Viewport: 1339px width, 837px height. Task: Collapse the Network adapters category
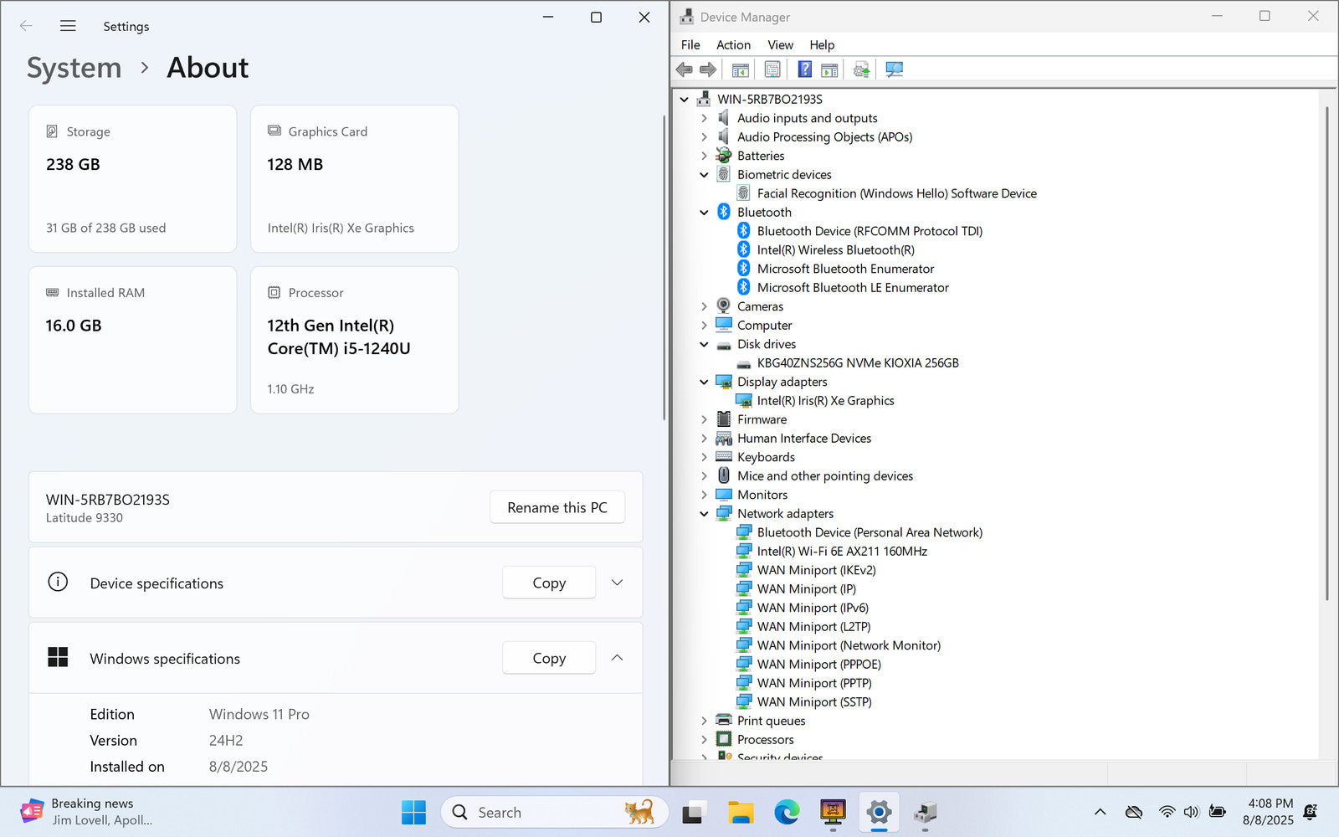704,514
